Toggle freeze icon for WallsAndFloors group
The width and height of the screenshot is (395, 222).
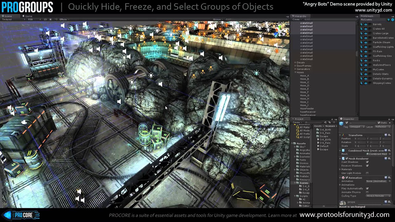[370, 65]
